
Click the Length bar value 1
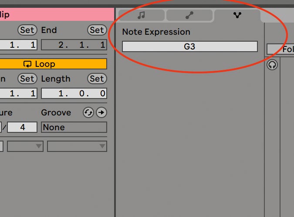point(61,93)
